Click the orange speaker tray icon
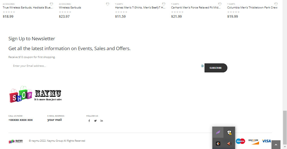Viewport: 287px width, 149px height. point(229,144)
